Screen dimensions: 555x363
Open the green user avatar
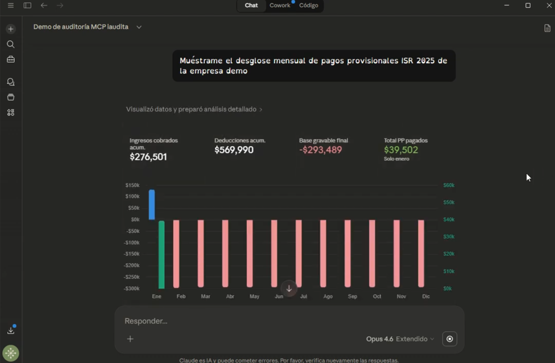coord(11,353)
